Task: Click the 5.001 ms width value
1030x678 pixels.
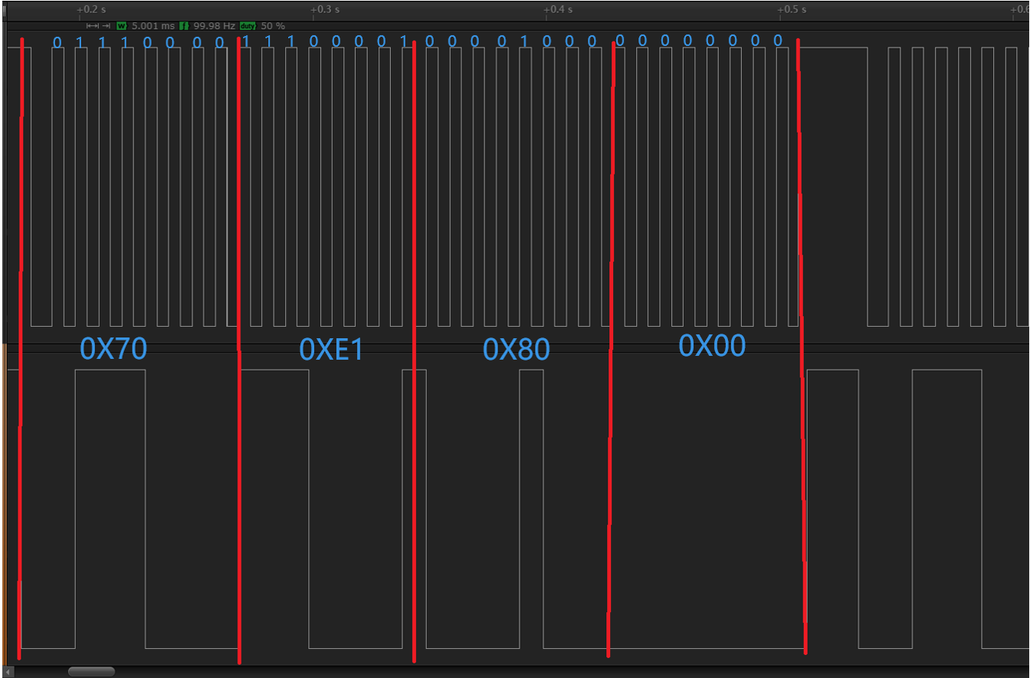Action: click(x=153, y=26)
